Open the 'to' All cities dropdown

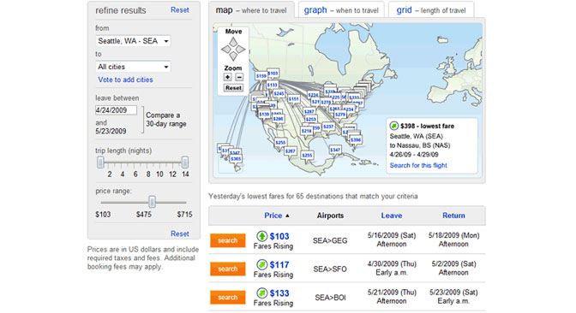[133, 67]
